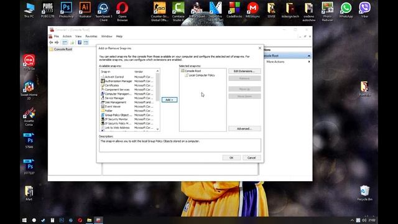Select Component Services snap-in
This screenshot has width=398, height=224.
(117, 90)
